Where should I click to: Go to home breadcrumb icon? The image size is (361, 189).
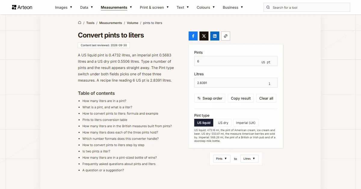pos(80,22)
